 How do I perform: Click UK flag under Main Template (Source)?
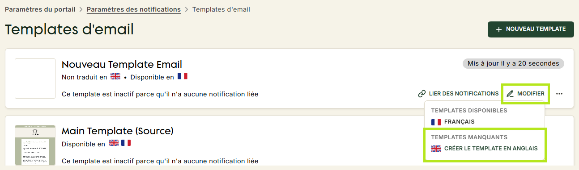[114, 143]
